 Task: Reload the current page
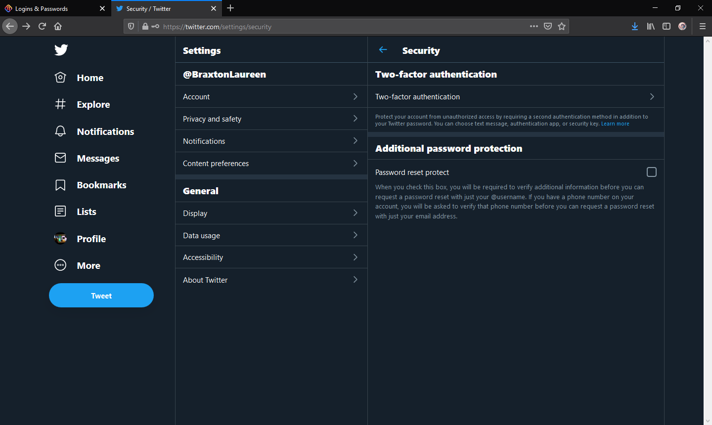click(42, 26)
